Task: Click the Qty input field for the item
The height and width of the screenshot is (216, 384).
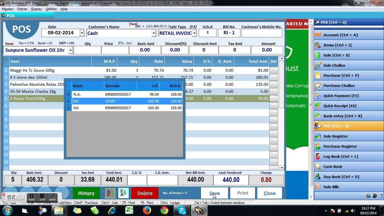Action: [x=87, y=50]
